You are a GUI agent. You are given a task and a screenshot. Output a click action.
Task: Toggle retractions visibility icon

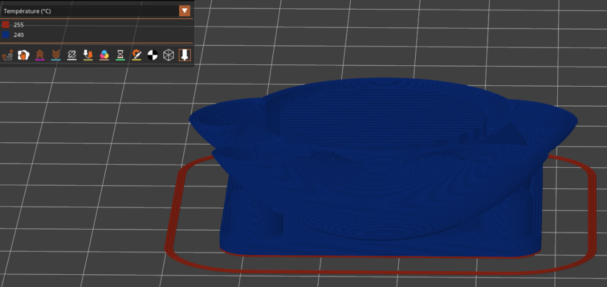[39, 55]
